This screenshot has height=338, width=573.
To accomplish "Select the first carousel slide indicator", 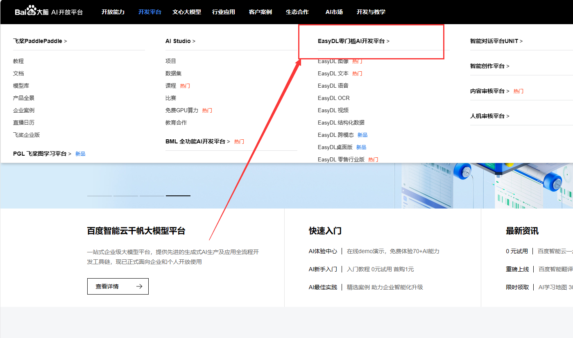I will 100,196.
